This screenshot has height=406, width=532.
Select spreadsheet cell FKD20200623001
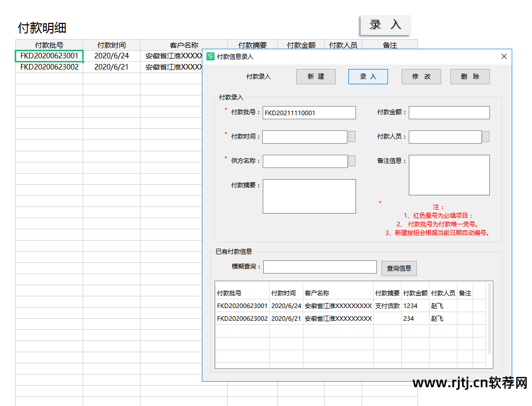click(x=49, y=56)
